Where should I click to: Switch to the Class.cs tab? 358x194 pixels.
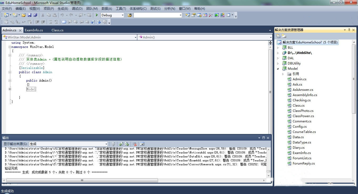(57, 30)
